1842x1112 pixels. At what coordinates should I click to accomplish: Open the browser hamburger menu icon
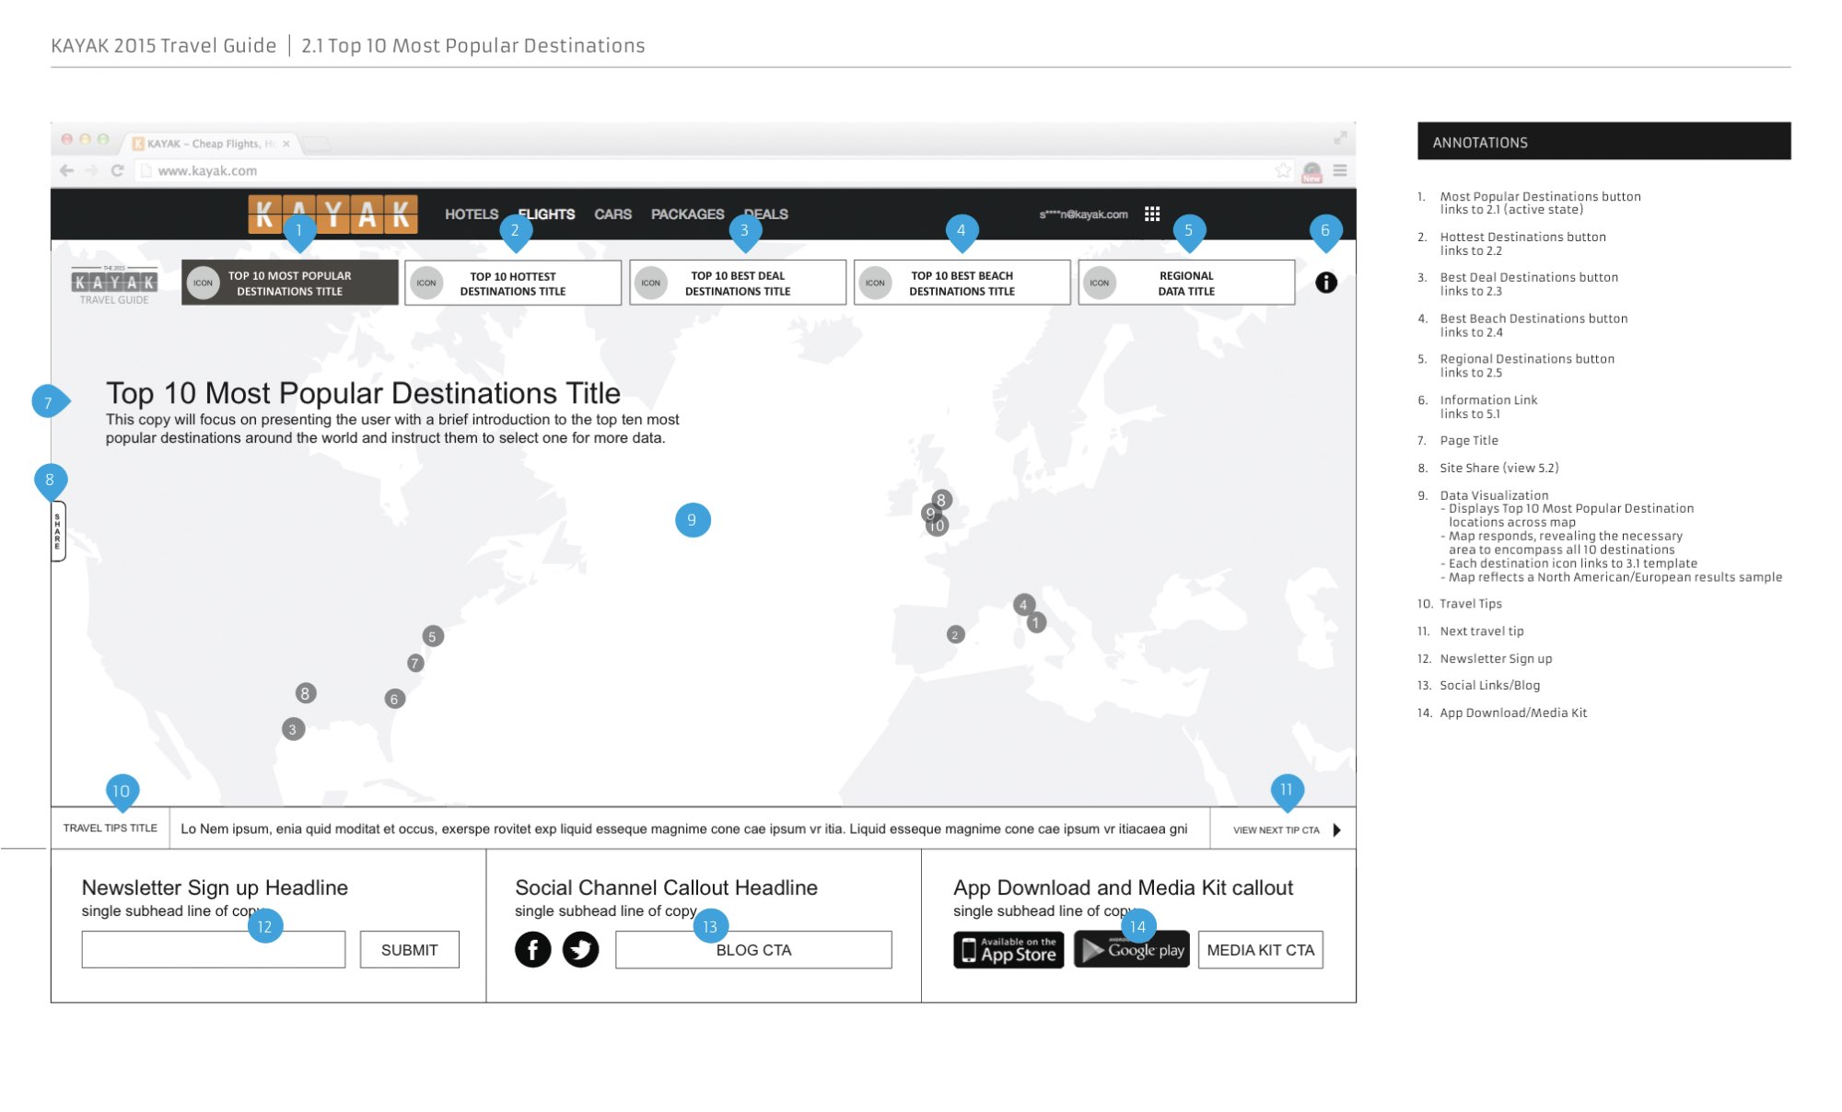click(1340, 170)
